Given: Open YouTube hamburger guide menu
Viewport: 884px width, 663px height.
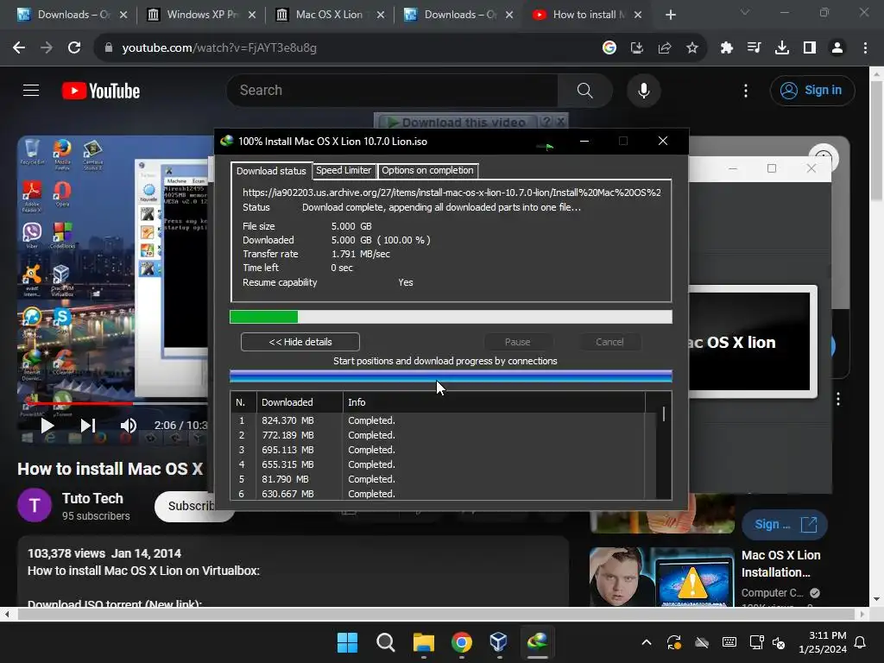Looking at the screenshot, I should pyautogui.click(x=31, y=90).
